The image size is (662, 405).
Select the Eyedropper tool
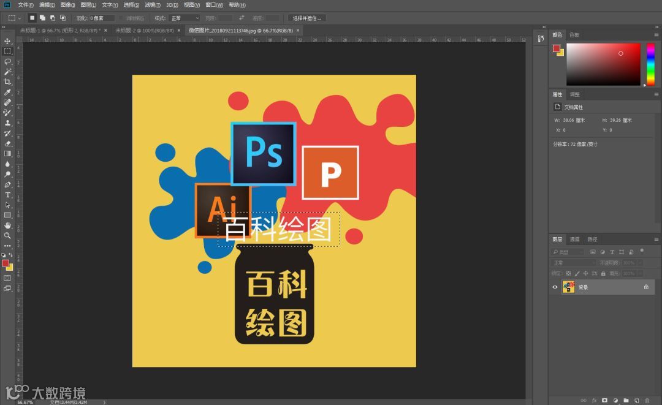pyautogui.click(x=7, y=93)
